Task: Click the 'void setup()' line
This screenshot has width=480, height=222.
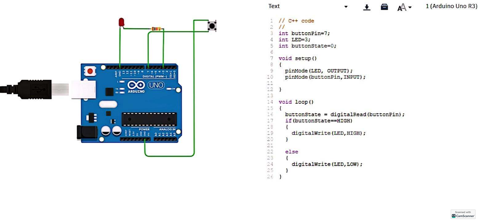Action: pos(298,59)
